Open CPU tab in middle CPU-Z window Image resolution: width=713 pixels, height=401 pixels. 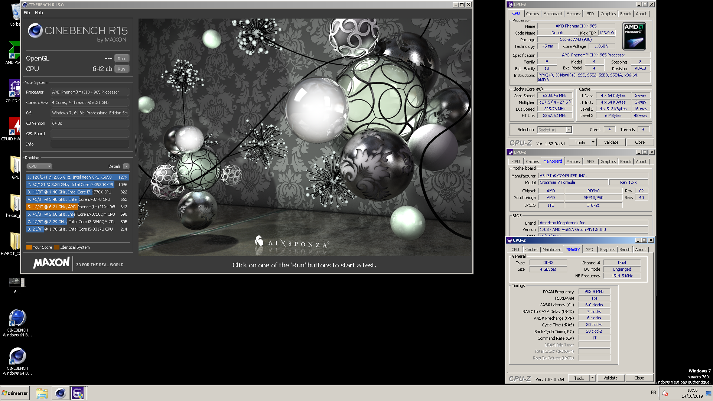click(516, 162)
